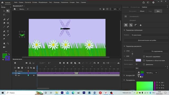Click the Test Movie play button
This screenshot has height=95, width=169.
point(153,2)
